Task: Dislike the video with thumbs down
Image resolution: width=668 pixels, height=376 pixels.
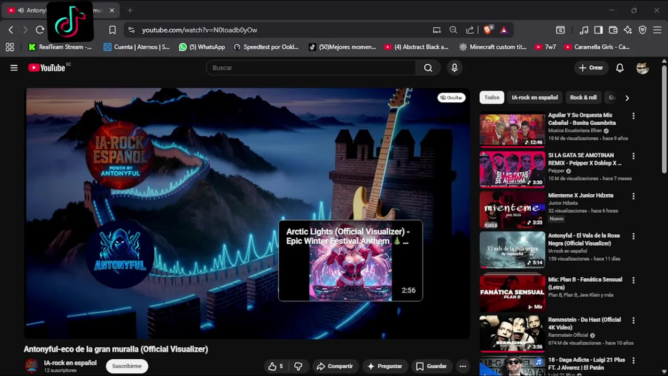Action: pos(299,366)
